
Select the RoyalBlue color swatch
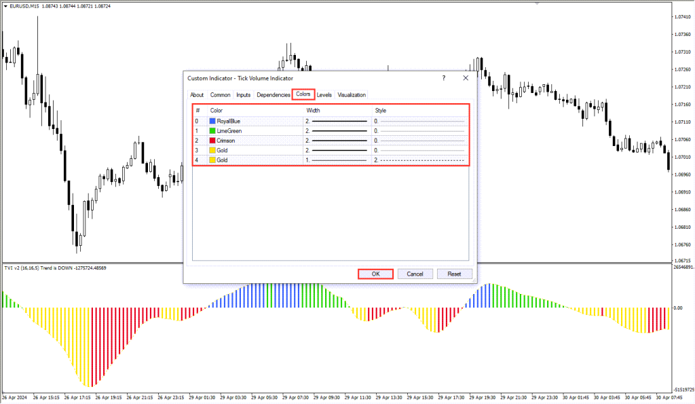[x=212, y=121]
